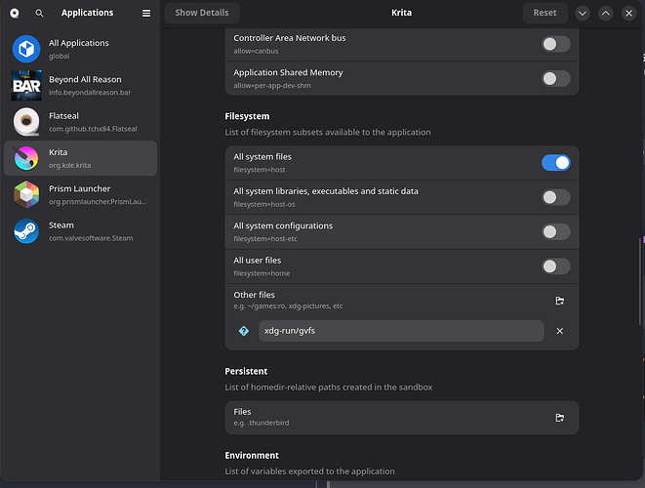Image resolution: width=645 pixels, height=488 pixels.
Task: Toggle All user files access on
Action: [x=555, y=266]
